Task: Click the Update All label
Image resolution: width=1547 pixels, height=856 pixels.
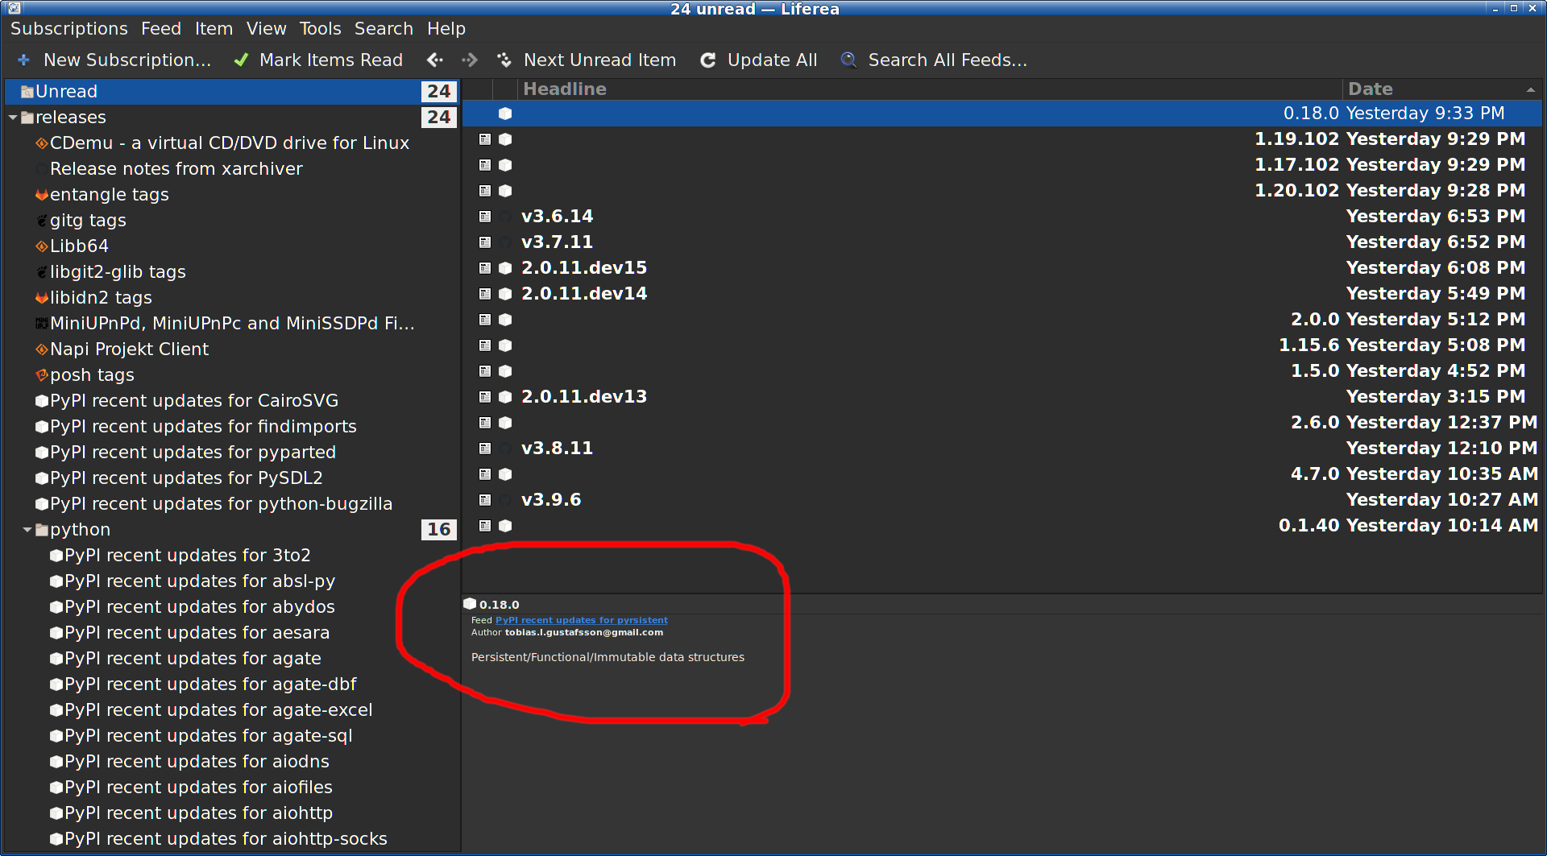Action: pos(772,60)
